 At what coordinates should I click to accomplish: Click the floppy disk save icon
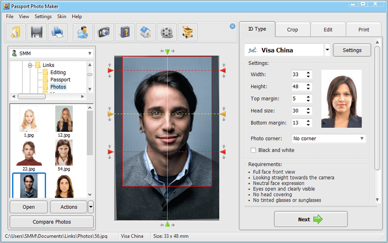click(x=37, y=32)
